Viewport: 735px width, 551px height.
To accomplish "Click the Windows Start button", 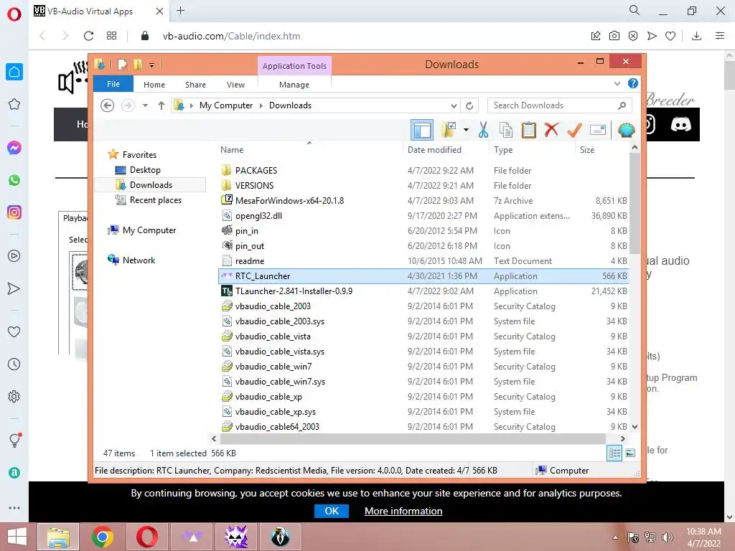I will (x=17, y=537).
